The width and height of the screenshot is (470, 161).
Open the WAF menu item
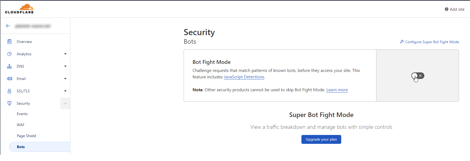(x=21, y=125)
